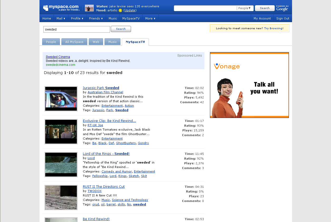Expand the Mail menu in navigation bar
This screenshot has width=331, height=222.
(x=61, y=18)
